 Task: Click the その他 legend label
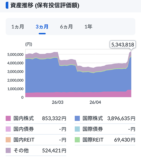[x=21, y=151]
